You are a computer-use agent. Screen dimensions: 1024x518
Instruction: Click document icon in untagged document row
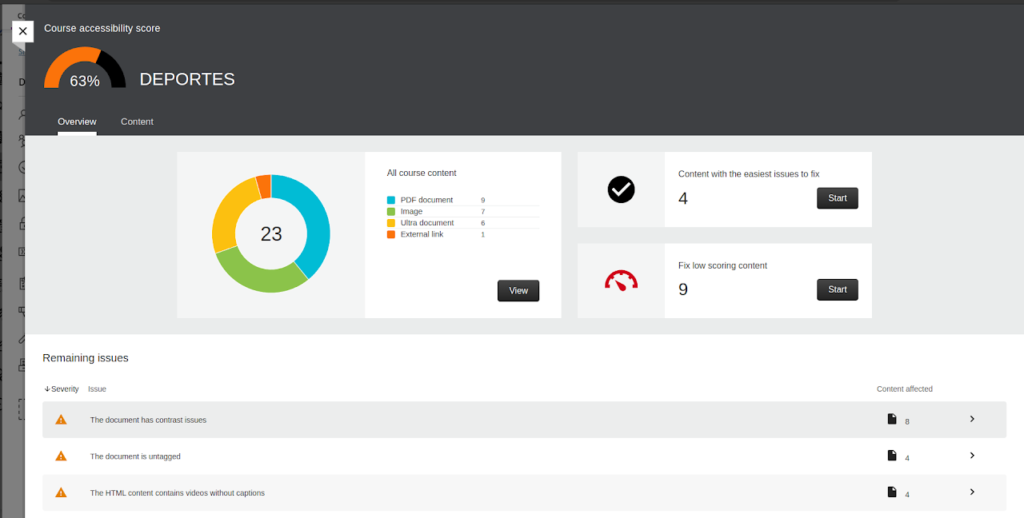tap(892, 456)
